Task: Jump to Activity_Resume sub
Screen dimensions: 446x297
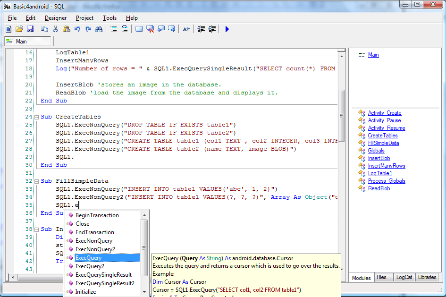Action: [387, 128]
